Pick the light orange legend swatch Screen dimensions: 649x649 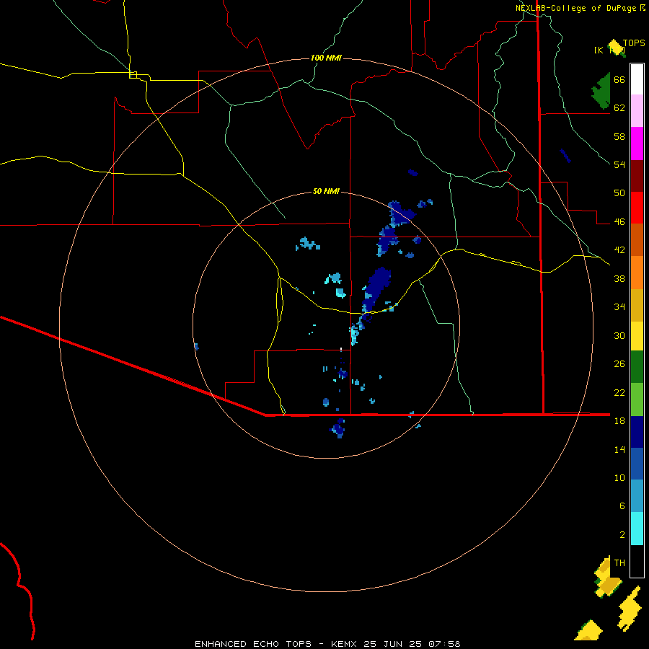pos(637,273)
